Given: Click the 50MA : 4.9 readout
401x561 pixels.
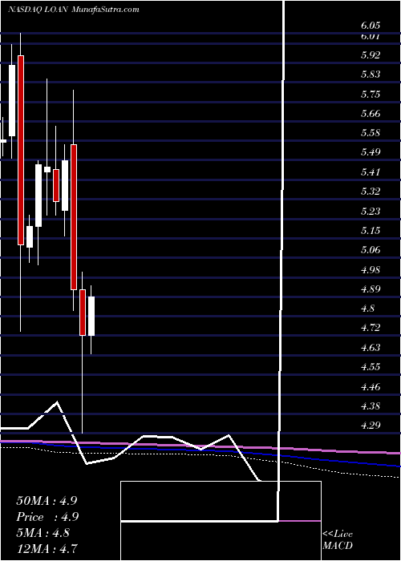Looking at the screenshot, I should [47, 501].
